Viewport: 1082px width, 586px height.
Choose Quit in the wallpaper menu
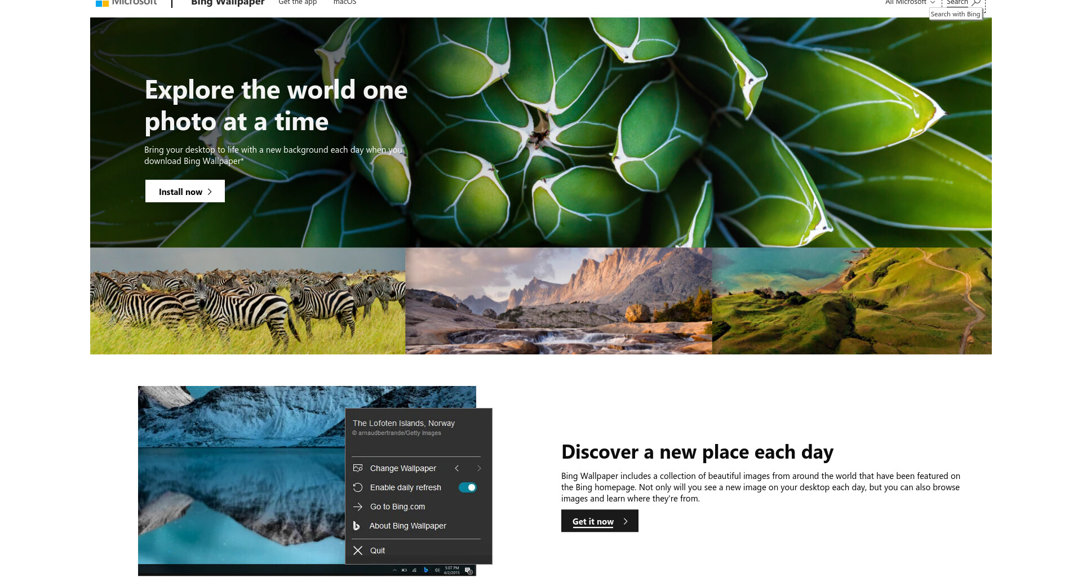coord(377,551)
